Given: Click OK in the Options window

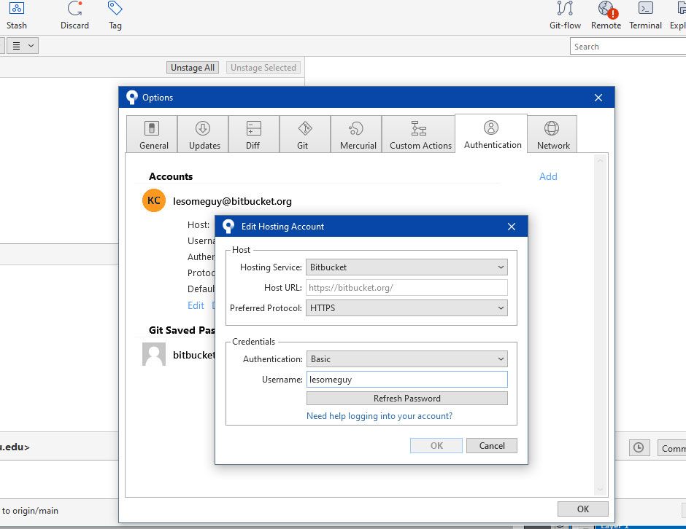Looking at the screenshot, I should pyautogui.click(x=583, y=509).
